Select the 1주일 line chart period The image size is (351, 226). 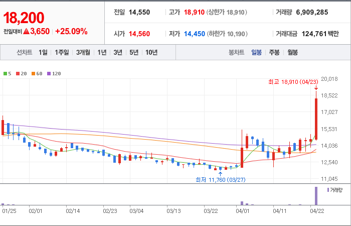62,52
